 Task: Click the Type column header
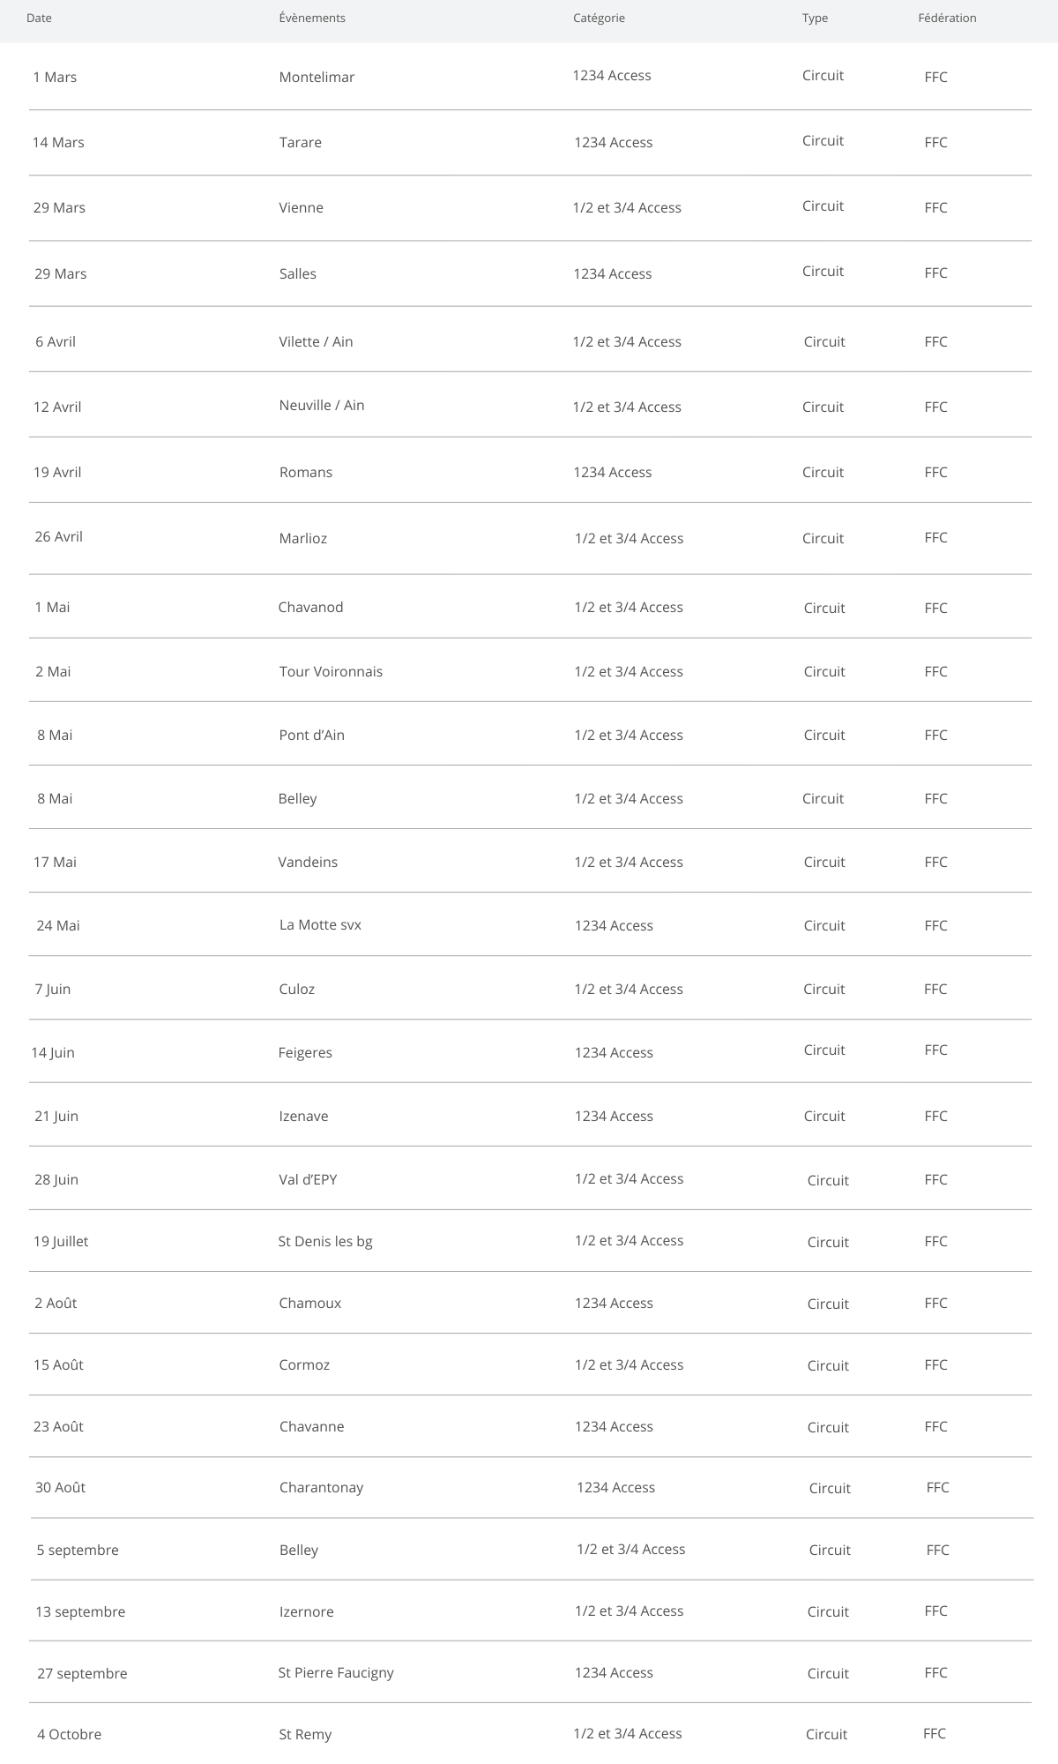click(815, 18)
